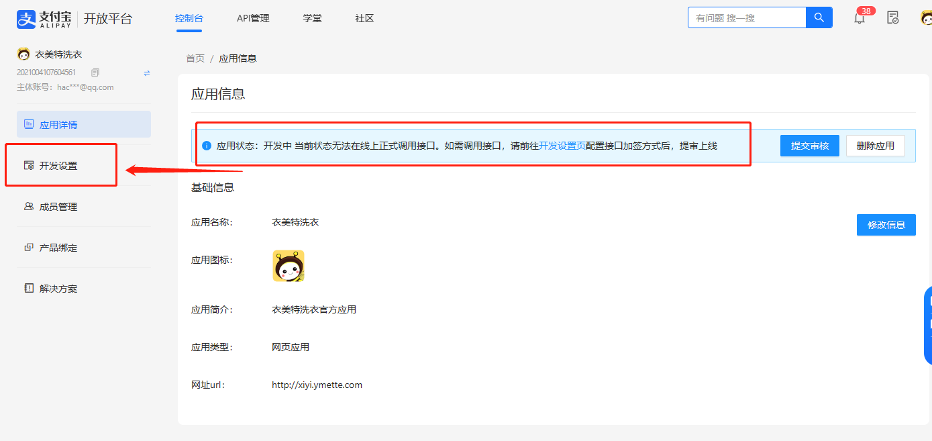Click the 衣美特洗衣 app icon image
Image resolution: width=932 pixels, height=441 pixels.
(289, 266)
